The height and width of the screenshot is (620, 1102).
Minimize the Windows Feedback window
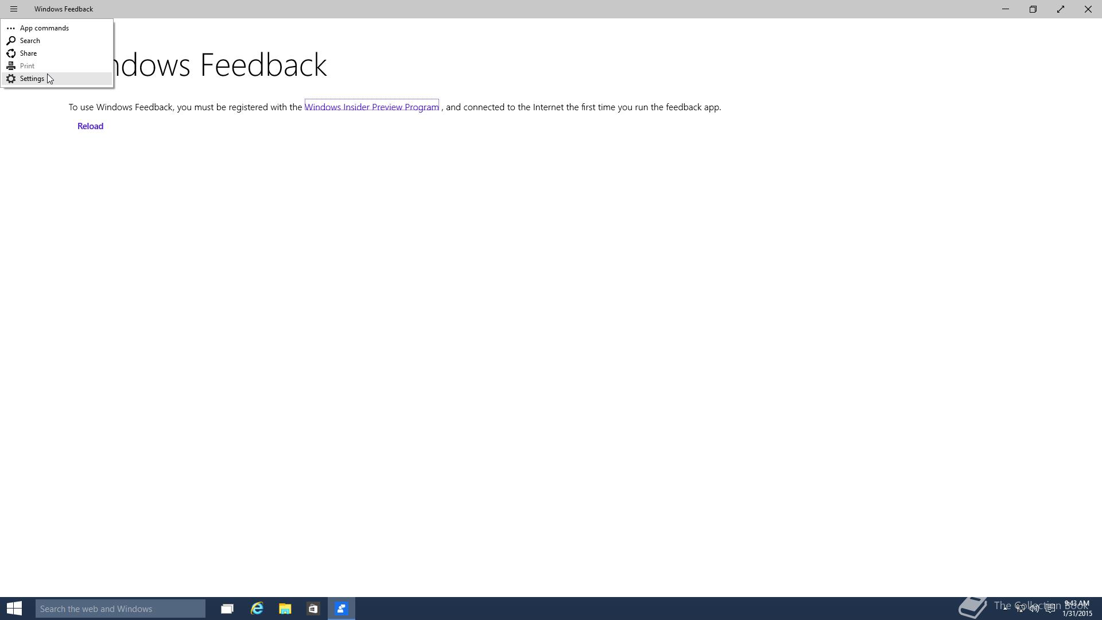pyautogui.click(x=1006, y=9)
